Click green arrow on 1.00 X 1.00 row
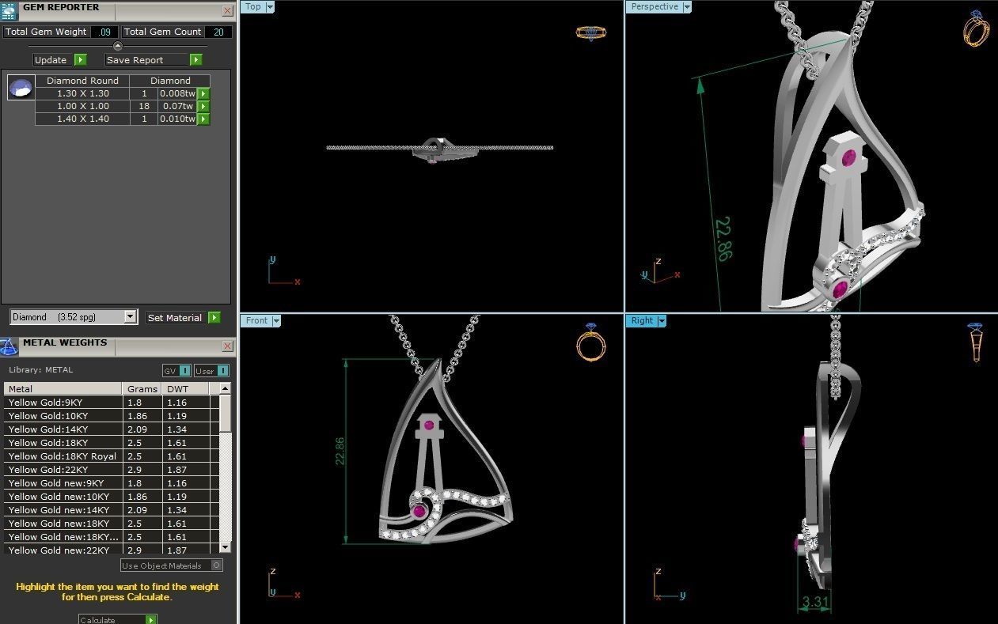Viewport: 998px width, 624px height. pos(203,106)
